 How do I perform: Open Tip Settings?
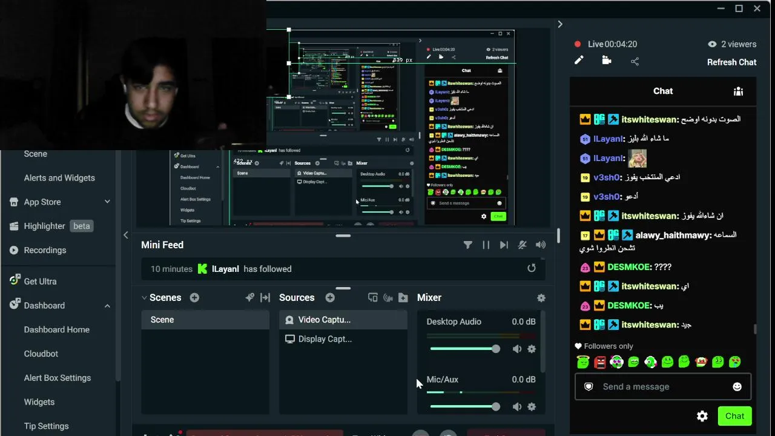point(47,426)
